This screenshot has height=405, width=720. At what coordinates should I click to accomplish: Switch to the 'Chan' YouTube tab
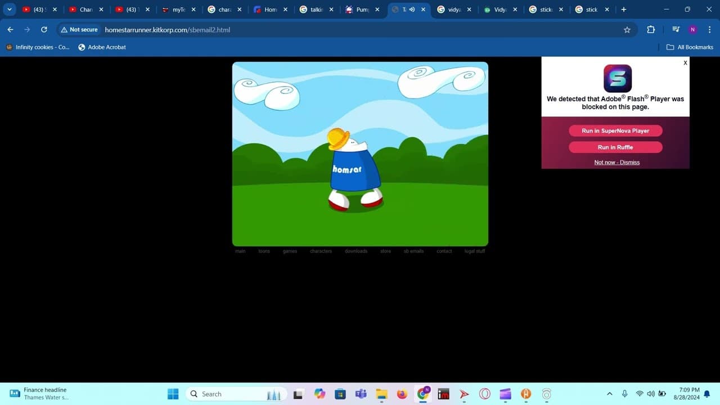click(85, 10)
